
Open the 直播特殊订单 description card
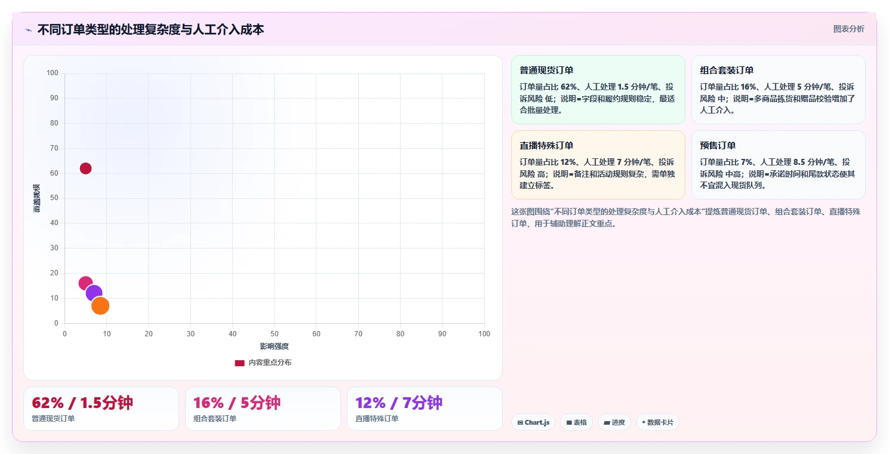point(598,165)
